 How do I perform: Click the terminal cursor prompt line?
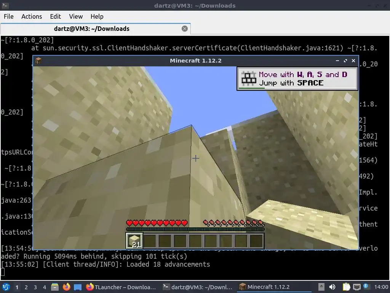coord(3,272)
